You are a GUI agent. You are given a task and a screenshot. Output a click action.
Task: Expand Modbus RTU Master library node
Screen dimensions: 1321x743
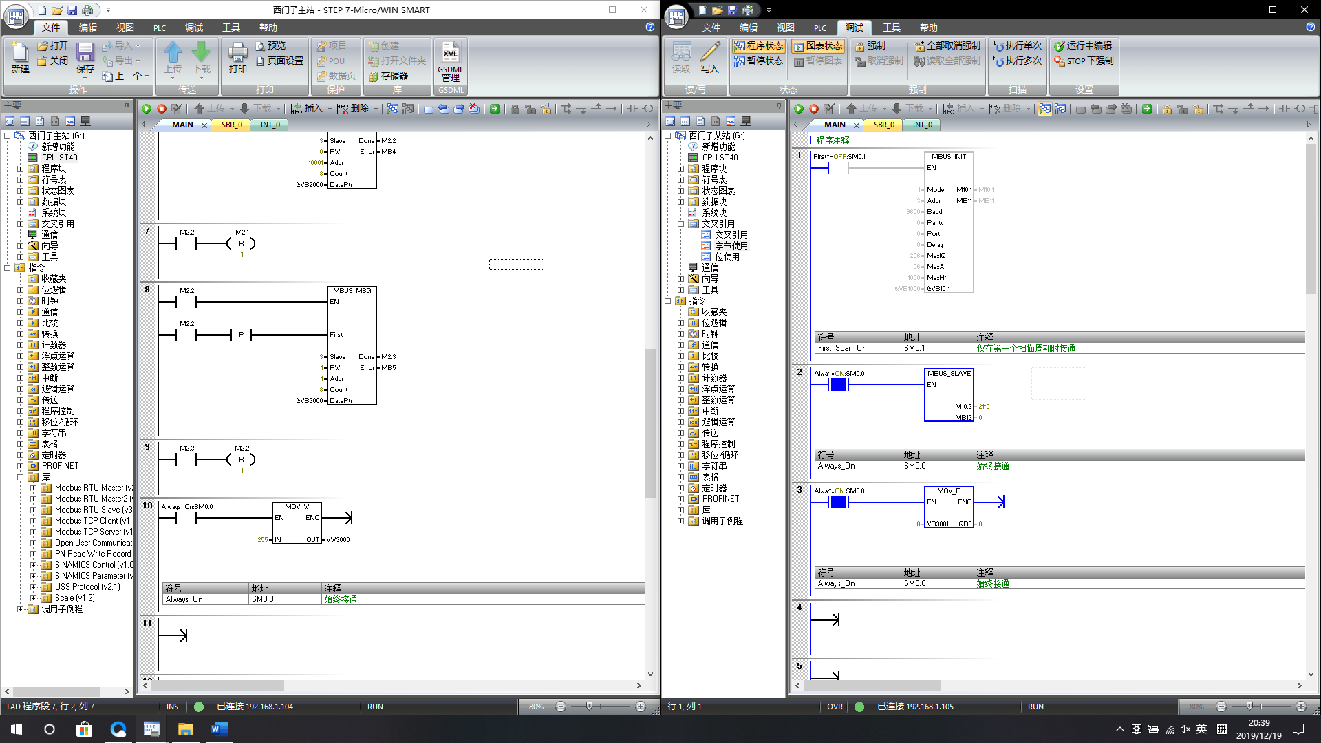[x=33, y=488]
